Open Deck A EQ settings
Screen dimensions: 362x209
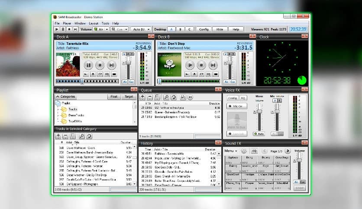click(x=107, y=74)
